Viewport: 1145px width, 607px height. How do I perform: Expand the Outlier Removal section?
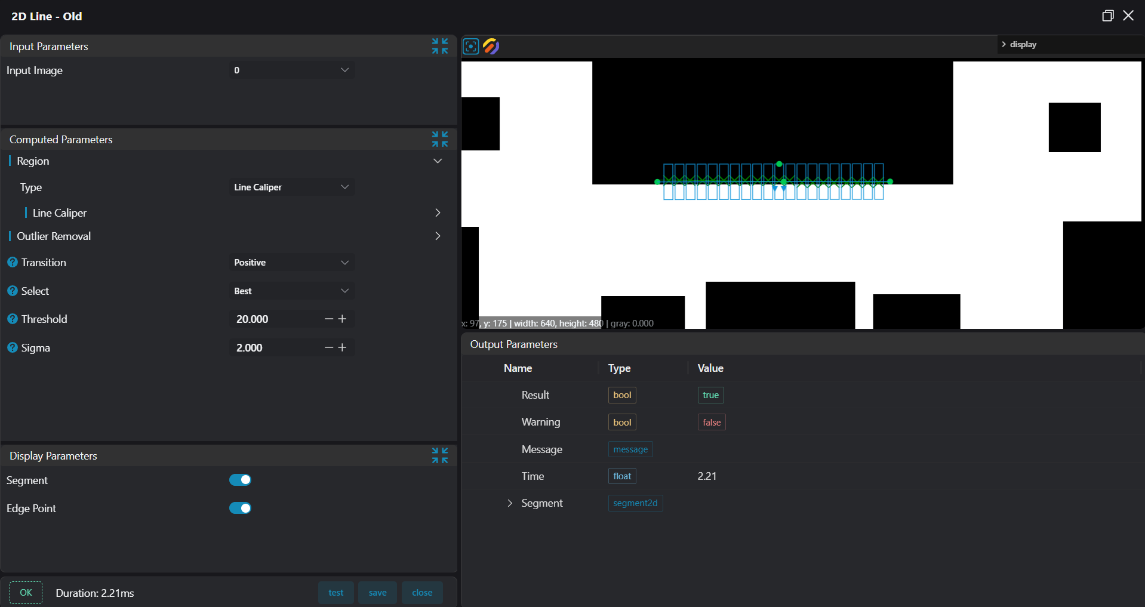pos(438,236)
